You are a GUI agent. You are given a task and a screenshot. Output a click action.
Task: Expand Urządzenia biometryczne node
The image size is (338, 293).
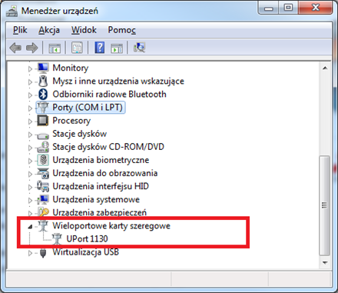point(30,161)
